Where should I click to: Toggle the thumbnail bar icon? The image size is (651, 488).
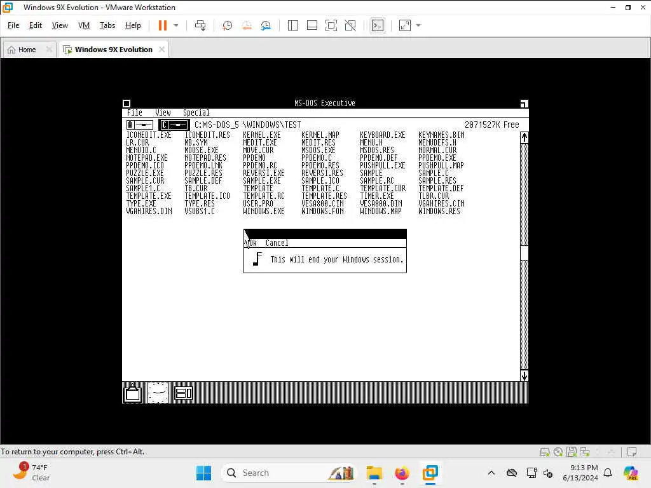312,25
